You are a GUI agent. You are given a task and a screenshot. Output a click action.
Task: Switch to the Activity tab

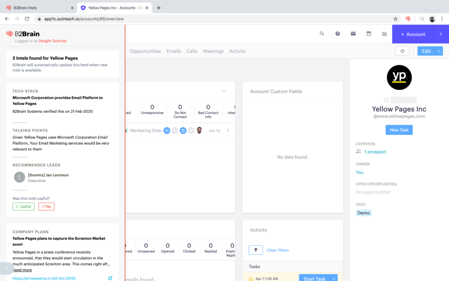point(237,51)
